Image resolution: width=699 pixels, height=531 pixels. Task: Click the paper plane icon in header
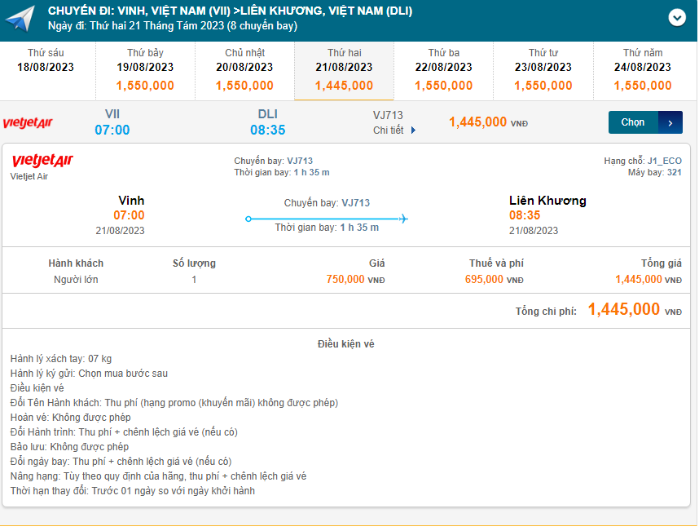[x=20, y=18]
